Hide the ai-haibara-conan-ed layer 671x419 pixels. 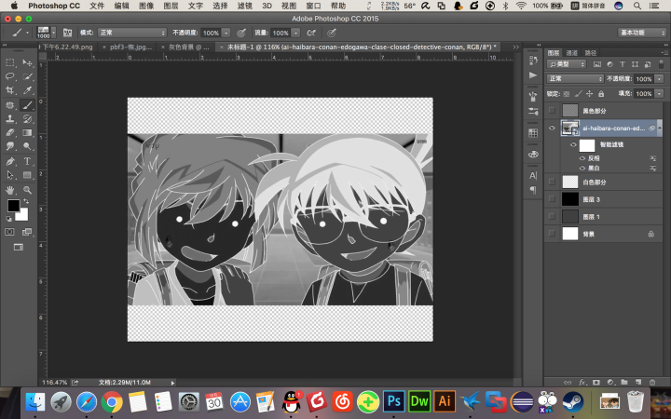coord(552,128)
